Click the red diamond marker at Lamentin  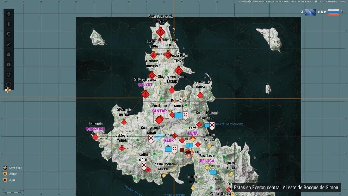[95, 137]
